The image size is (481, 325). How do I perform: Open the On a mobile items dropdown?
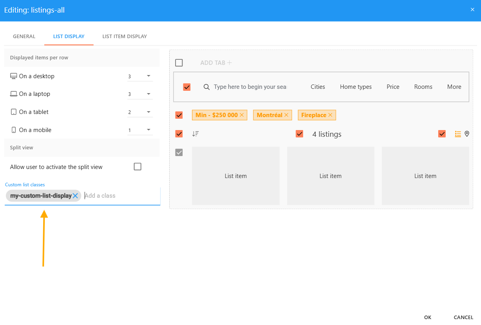140,130
